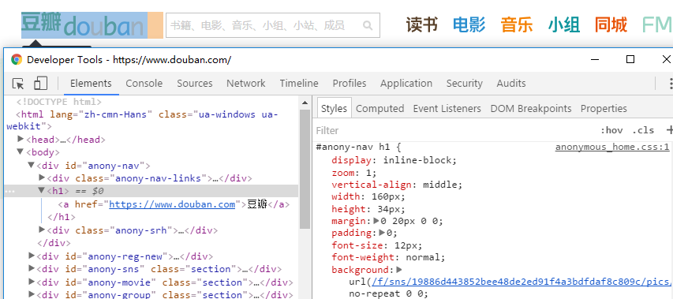
Task: Toggle the :hov element state button
Action: (611, 130)
